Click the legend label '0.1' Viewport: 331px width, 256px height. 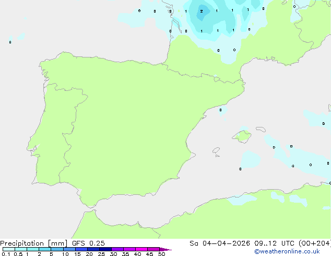click(6, 254)
